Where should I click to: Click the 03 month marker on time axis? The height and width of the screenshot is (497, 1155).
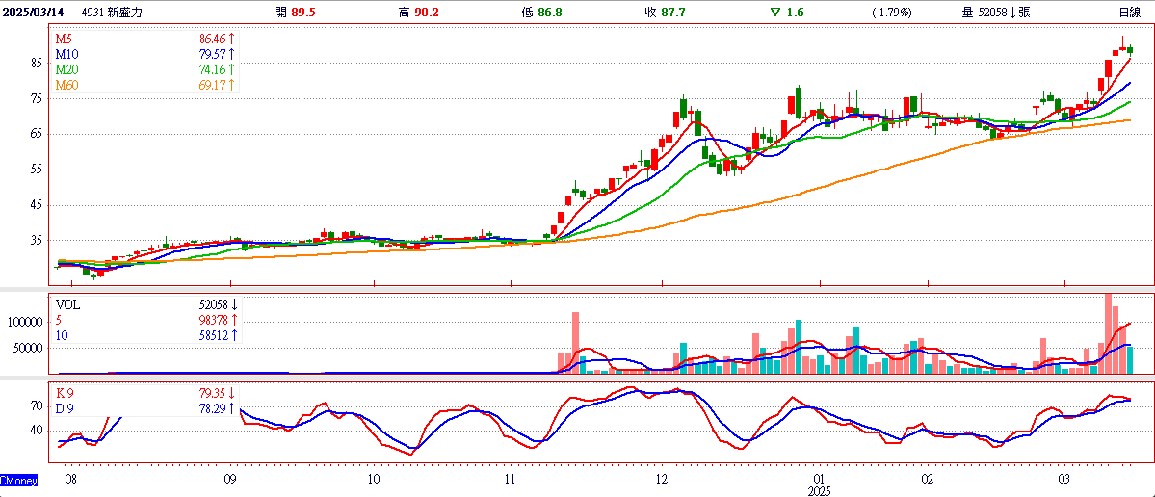pyautogui.click(x=1065, y=480)
